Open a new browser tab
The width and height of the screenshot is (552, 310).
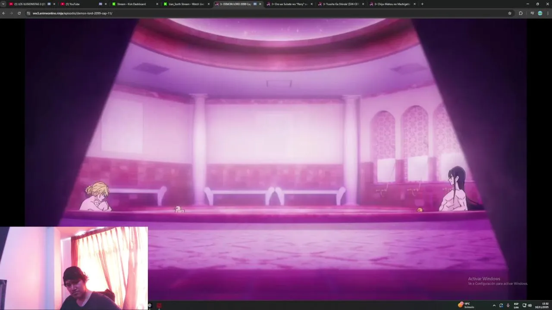pos(422,4)
